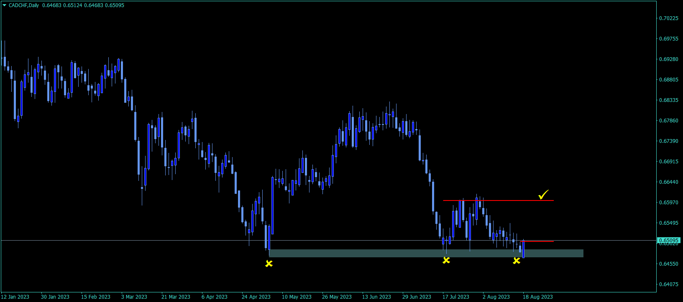The width and height of the screenshot is (683, 302).
Task: Click the 15 Feb 2023 date label
Action: click(x=96, y=297)
